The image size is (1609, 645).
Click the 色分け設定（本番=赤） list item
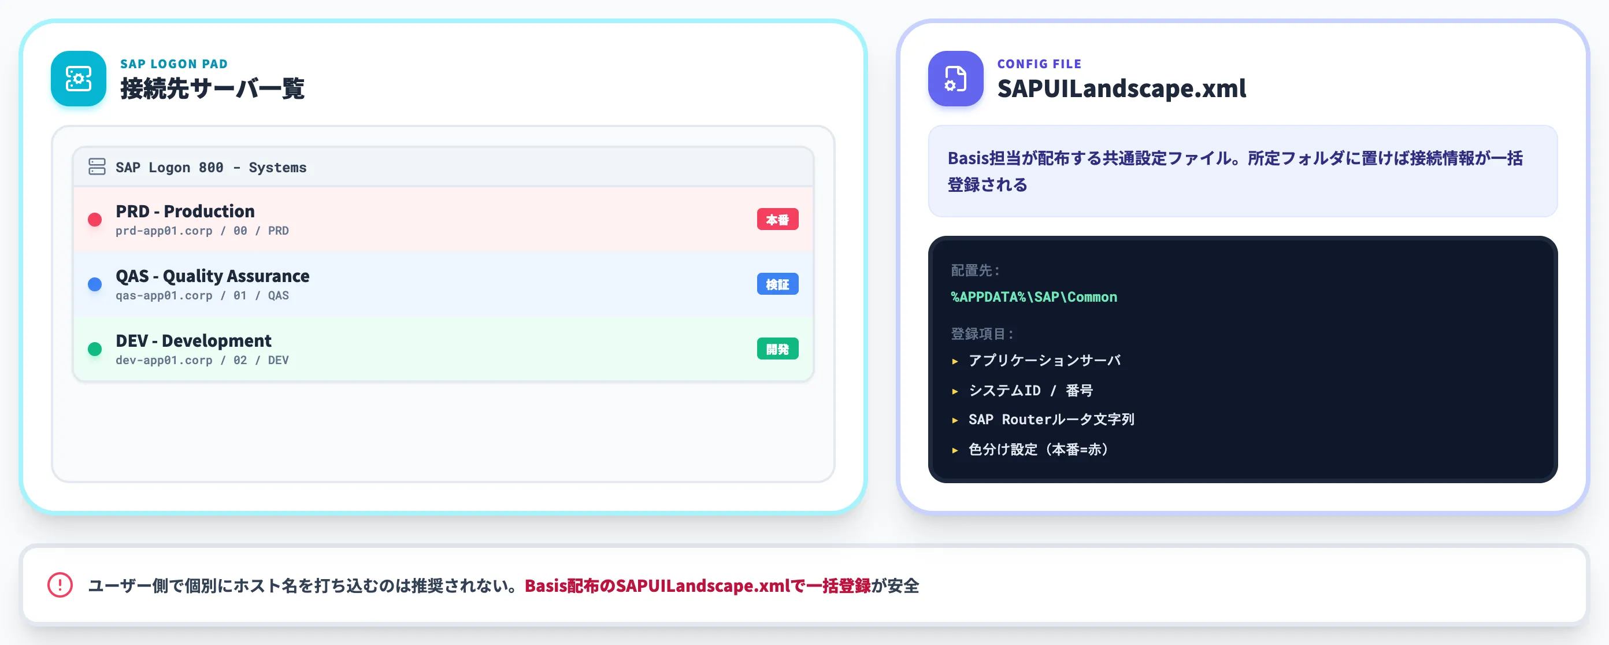[1040, 450]
